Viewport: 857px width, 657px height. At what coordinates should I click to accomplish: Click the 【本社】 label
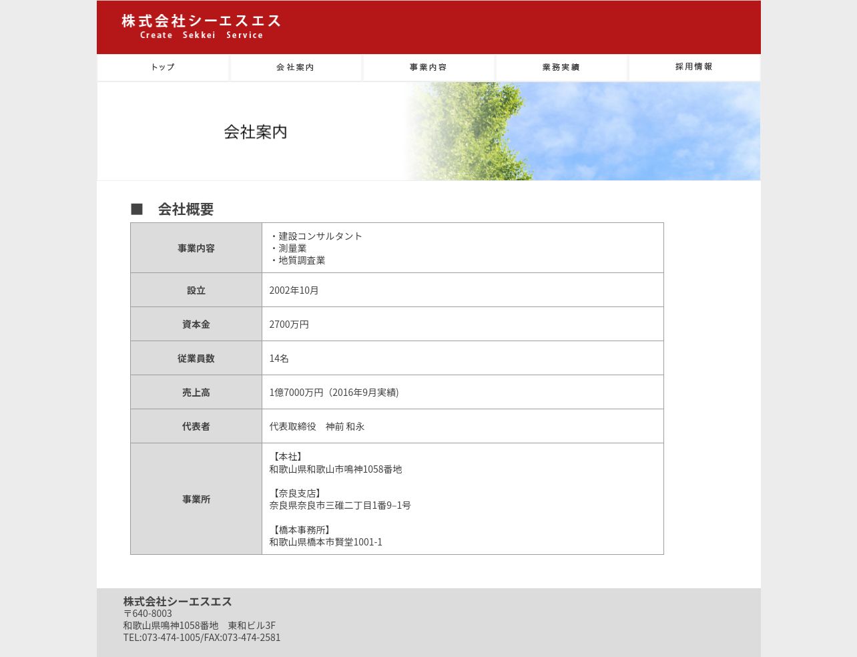tap(288, 457)
